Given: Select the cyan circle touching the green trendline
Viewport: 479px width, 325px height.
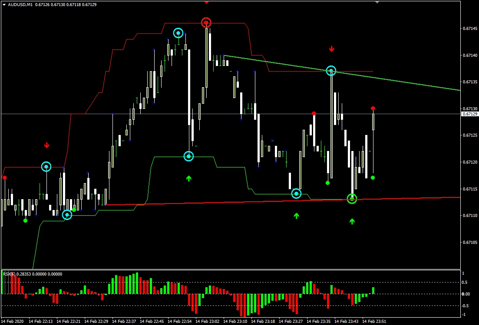Looking at the screenshot, I should [331, 71].
